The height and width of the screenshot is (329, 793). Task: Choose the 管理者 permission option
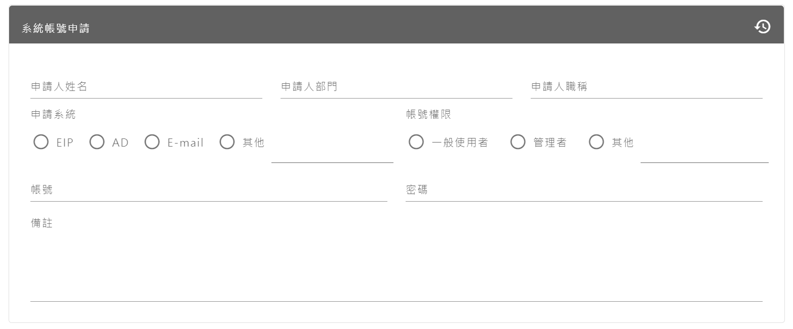coord(518,143)
